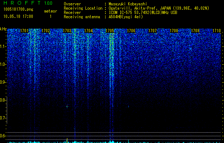Click the meteor echo spot after 1703

pyautogui.click(x=67, y=107)
